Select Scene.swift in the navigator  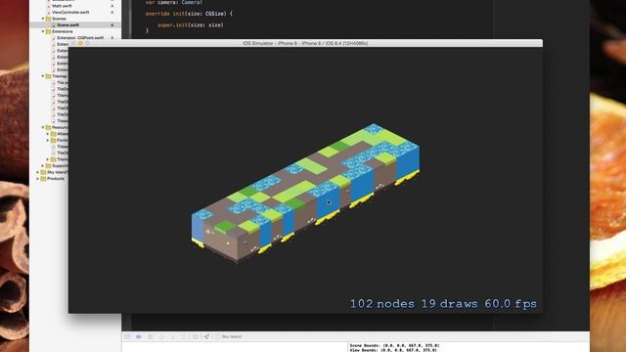coord(75,25)
